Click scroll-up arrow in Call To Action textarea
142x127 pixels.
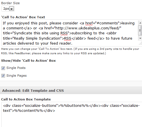coord(140,23)
